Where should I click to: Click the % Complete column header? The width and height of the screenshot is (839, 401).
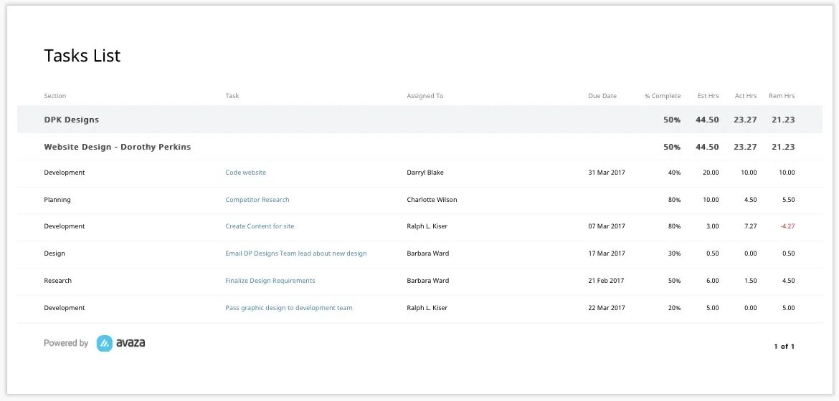pos(662,96)
